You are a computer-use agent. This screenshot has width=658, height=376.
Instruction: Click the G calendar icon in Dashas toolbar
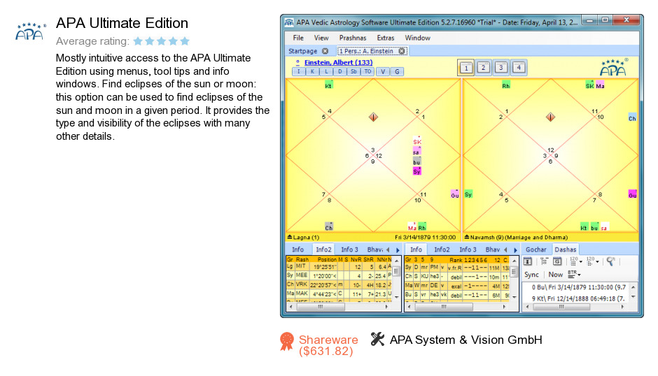click(557, 261)
